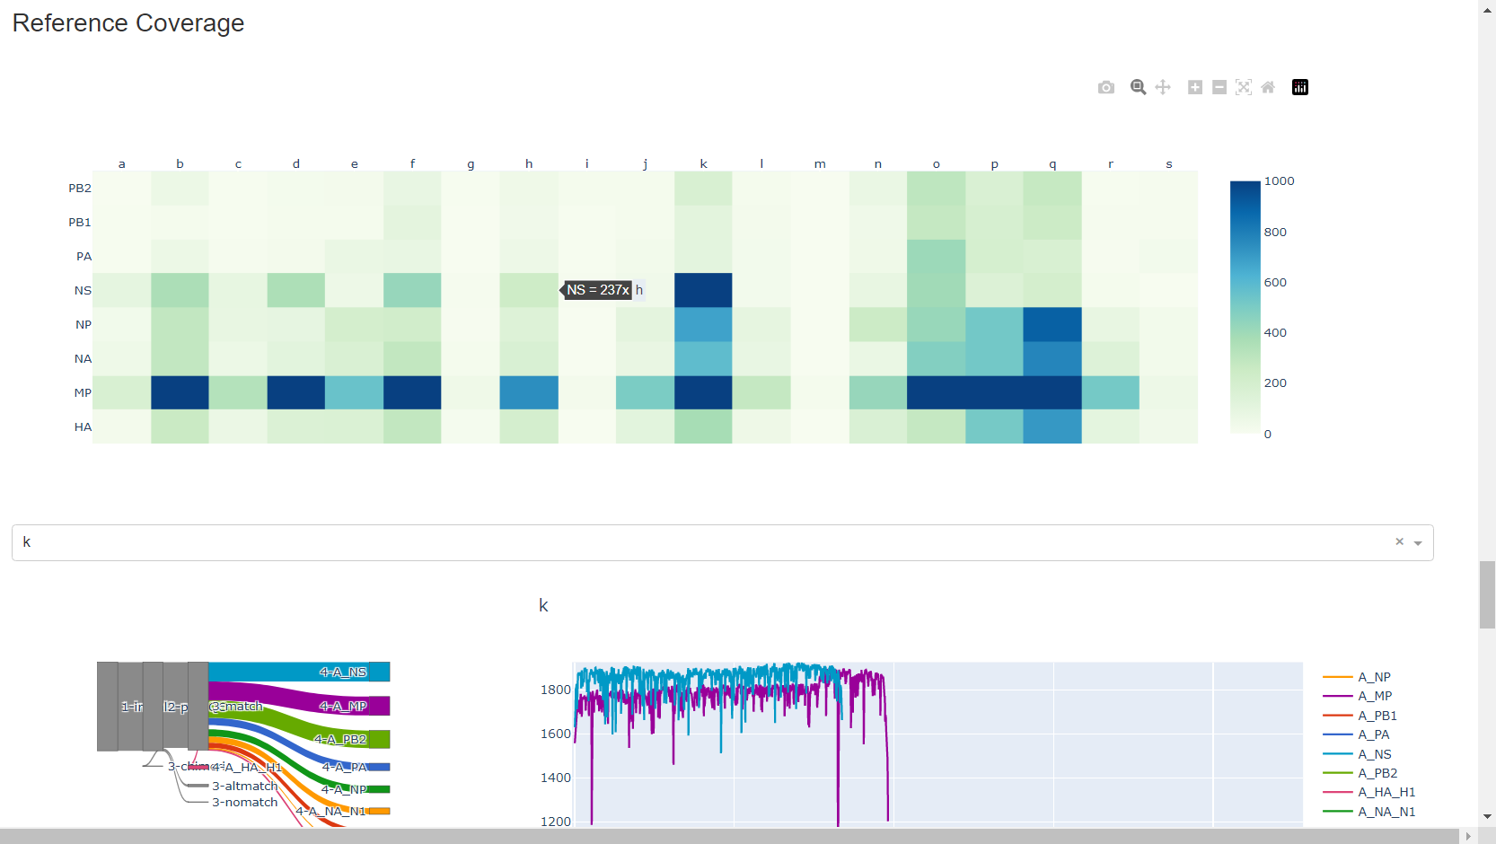Toggle the A_NP trace in the legend
This screenshot has height=844, width=1496.
click(x=1374, y=677)
